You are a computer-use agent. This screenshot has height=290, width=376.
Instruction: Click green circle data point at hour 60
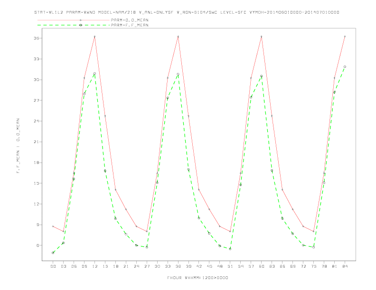pyautogui.click(x=262, y=76)
